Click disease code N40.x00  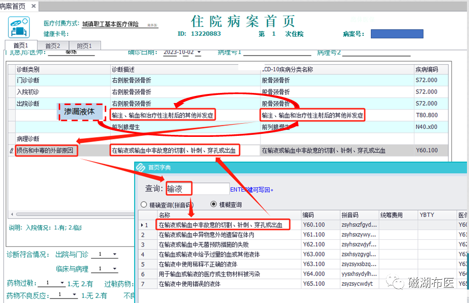426,127
